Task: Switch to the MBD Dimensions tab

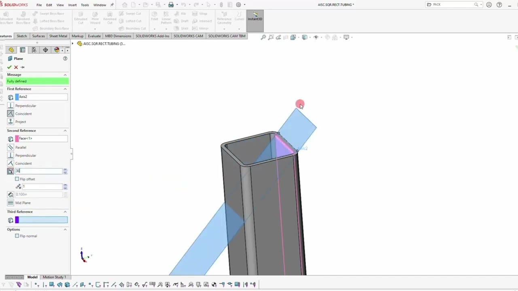Action: tap(118, 36)
